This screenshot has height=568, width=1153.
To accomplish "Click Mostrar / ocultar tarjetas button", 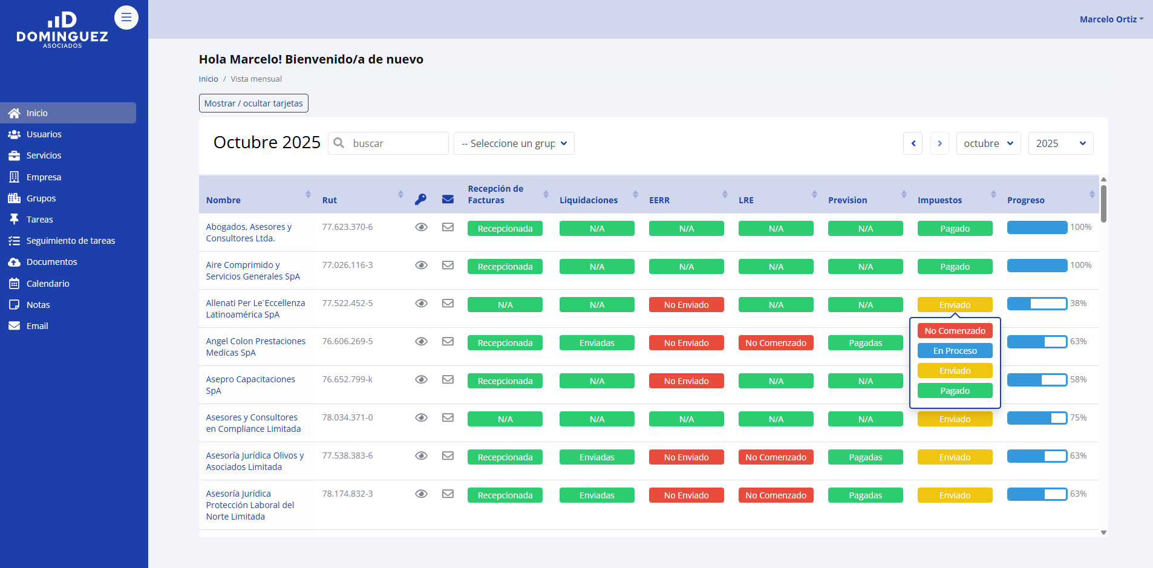I will click(253, 103).
